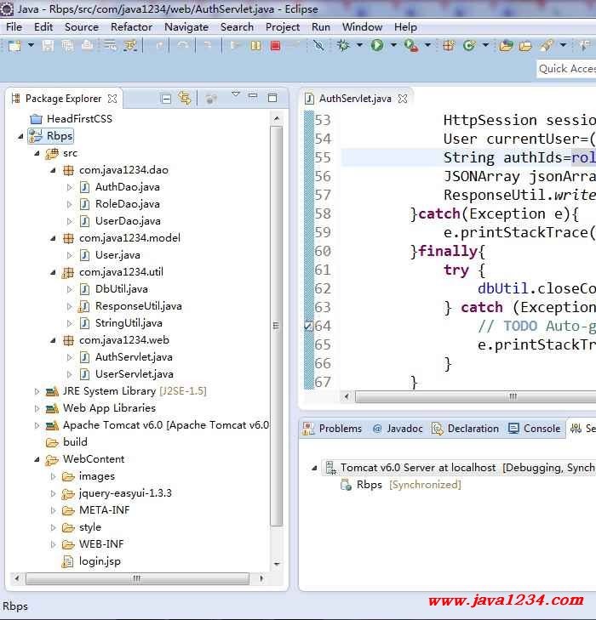The width and height of the screenshot is (596, 620).
Task: Select RoleDao.java in Package Explorer
Action: point(128,204)
